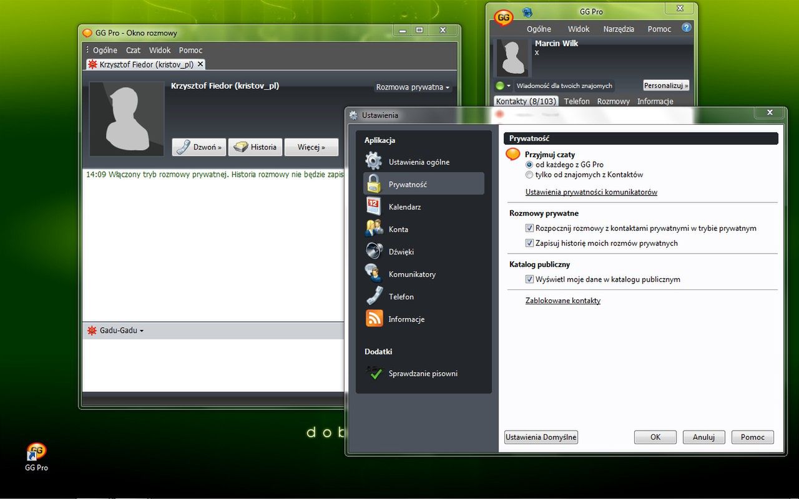Click the Gadu-Gadu sun icon on conversation tab
The width and height of the screenshot is (799, 499).
92,64
